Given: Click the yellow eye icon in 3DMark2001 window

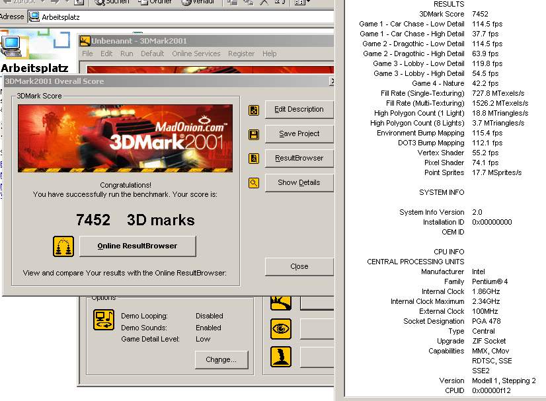Looking at the screenshot, I should tap(281, 328).
